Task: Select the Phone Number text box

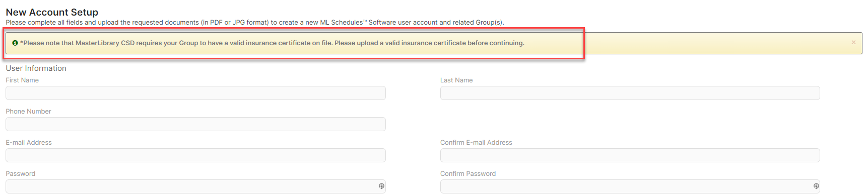Action: coord(195,124)
